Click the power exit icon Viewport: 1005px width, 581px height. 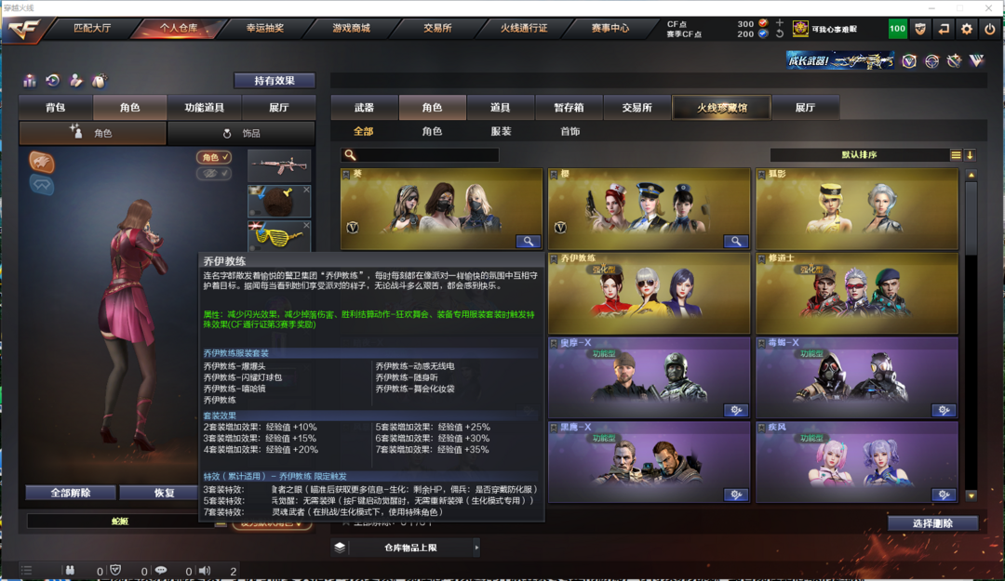[x=989, y=29]
